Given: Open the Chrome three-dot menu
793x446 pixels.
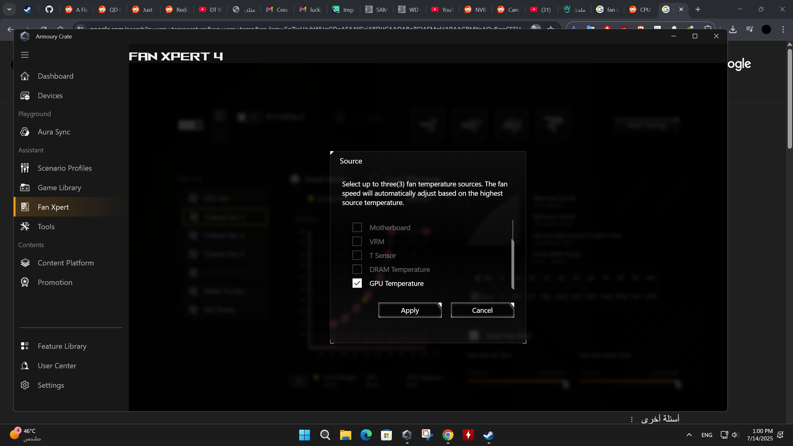Looking at the screenshot, I should point(783,29).
